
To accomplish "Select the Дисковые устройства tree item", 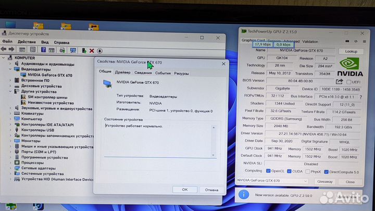I will (x=41, y=86).
